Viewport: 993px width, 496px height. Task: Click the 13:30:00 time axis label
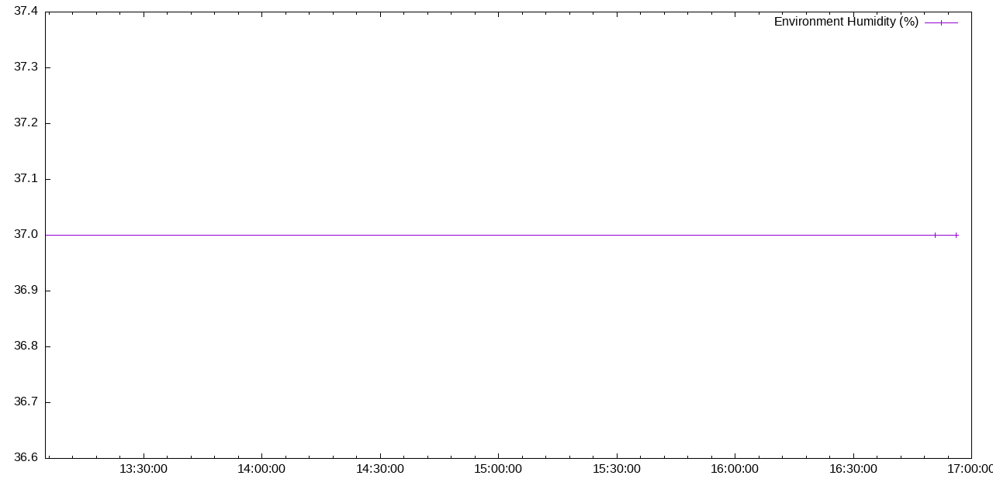coord(144,469)
